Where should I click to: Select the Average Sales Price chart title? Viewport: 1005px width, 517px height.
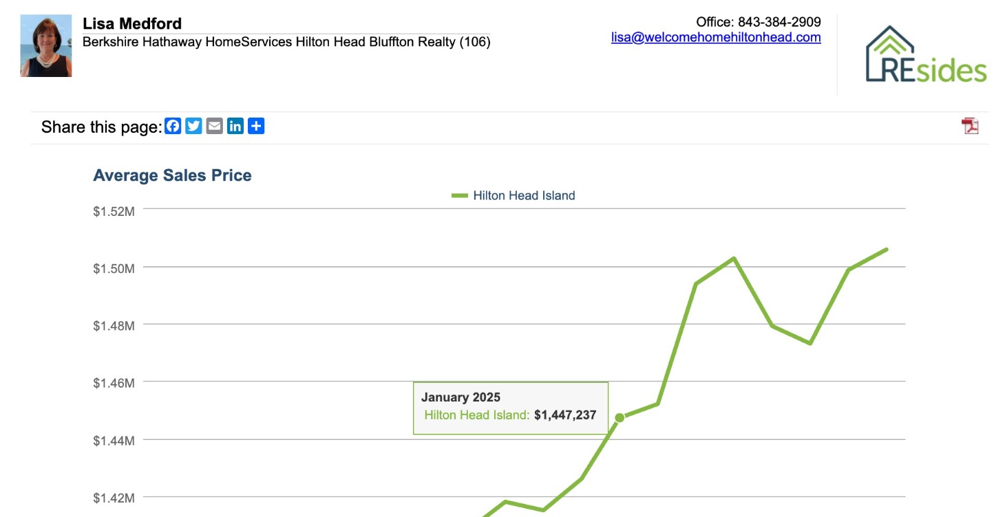pyautogui.click(x=172, y=175)
